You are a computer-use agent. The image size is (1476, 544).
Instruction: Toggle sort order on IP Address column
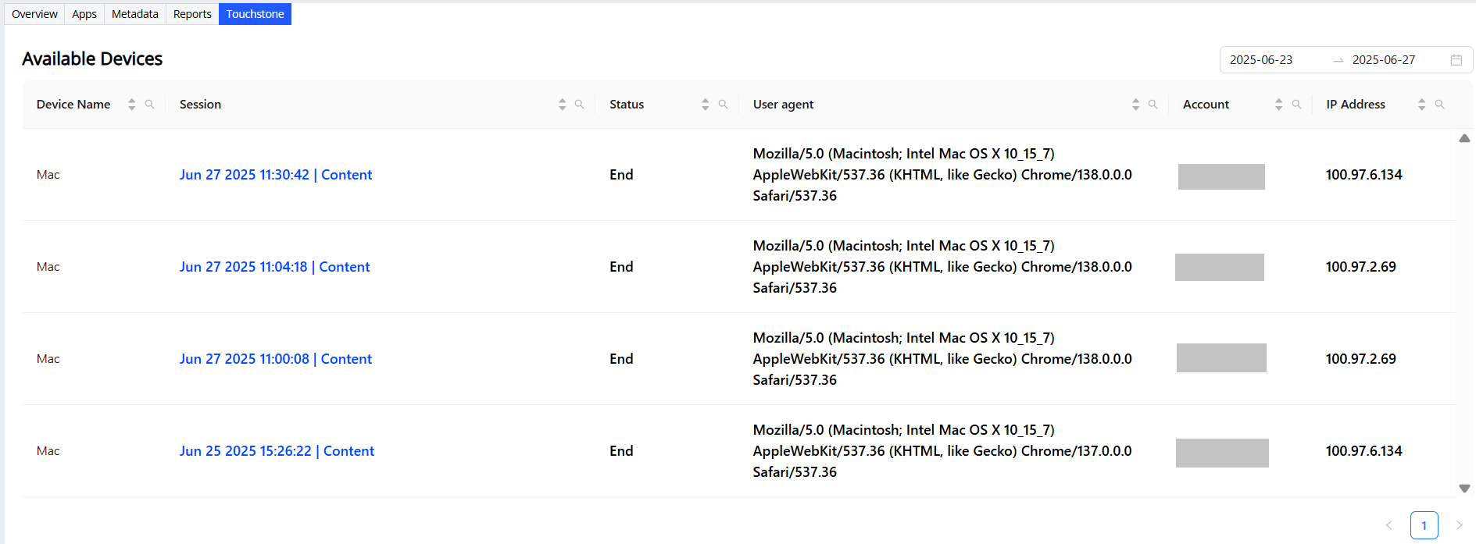tap(1421, 105)
